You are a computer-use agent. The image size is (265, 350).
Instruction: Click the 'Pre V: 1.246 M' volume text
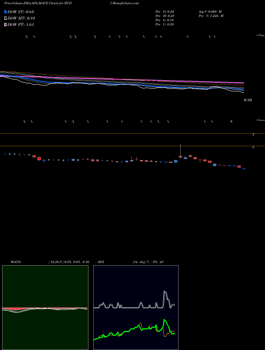[211, 16]
